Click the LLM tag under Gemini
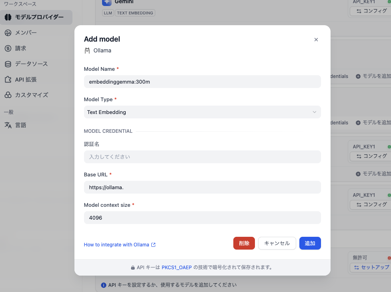 coord(108,13)
